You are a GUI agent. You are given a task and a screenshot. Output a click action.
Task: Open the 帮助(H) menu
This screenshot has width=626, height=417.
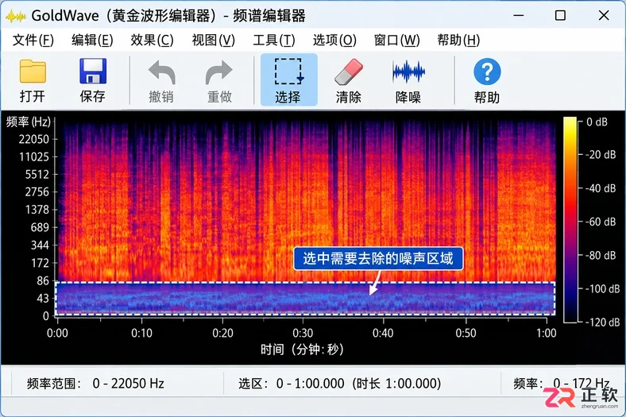(458, 40)
